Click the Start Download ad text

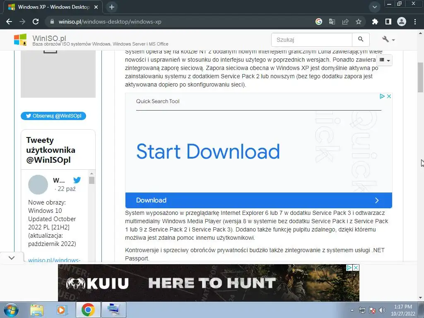point(208,152)
